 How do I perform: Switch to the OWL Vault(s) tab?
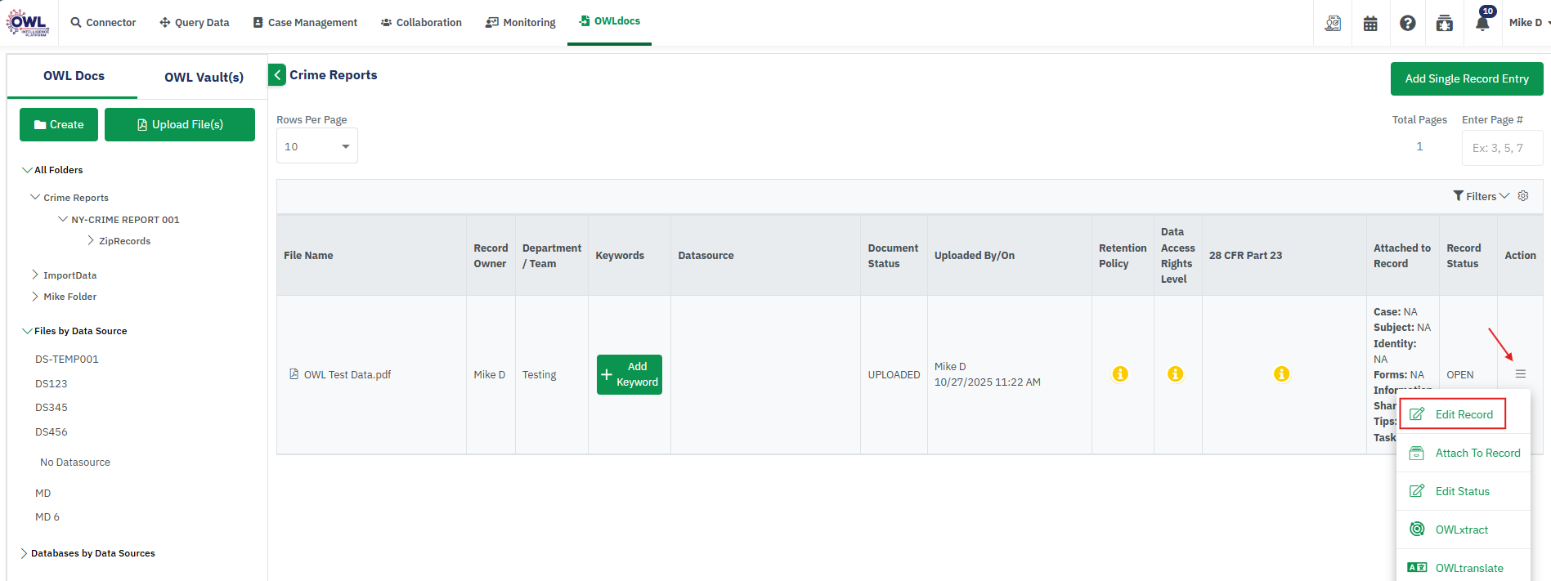(204, 77)
